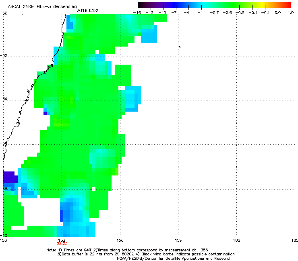Click the -16 color scale label
The height and width of the screenshot is (261, 298).
click(137, 13)
